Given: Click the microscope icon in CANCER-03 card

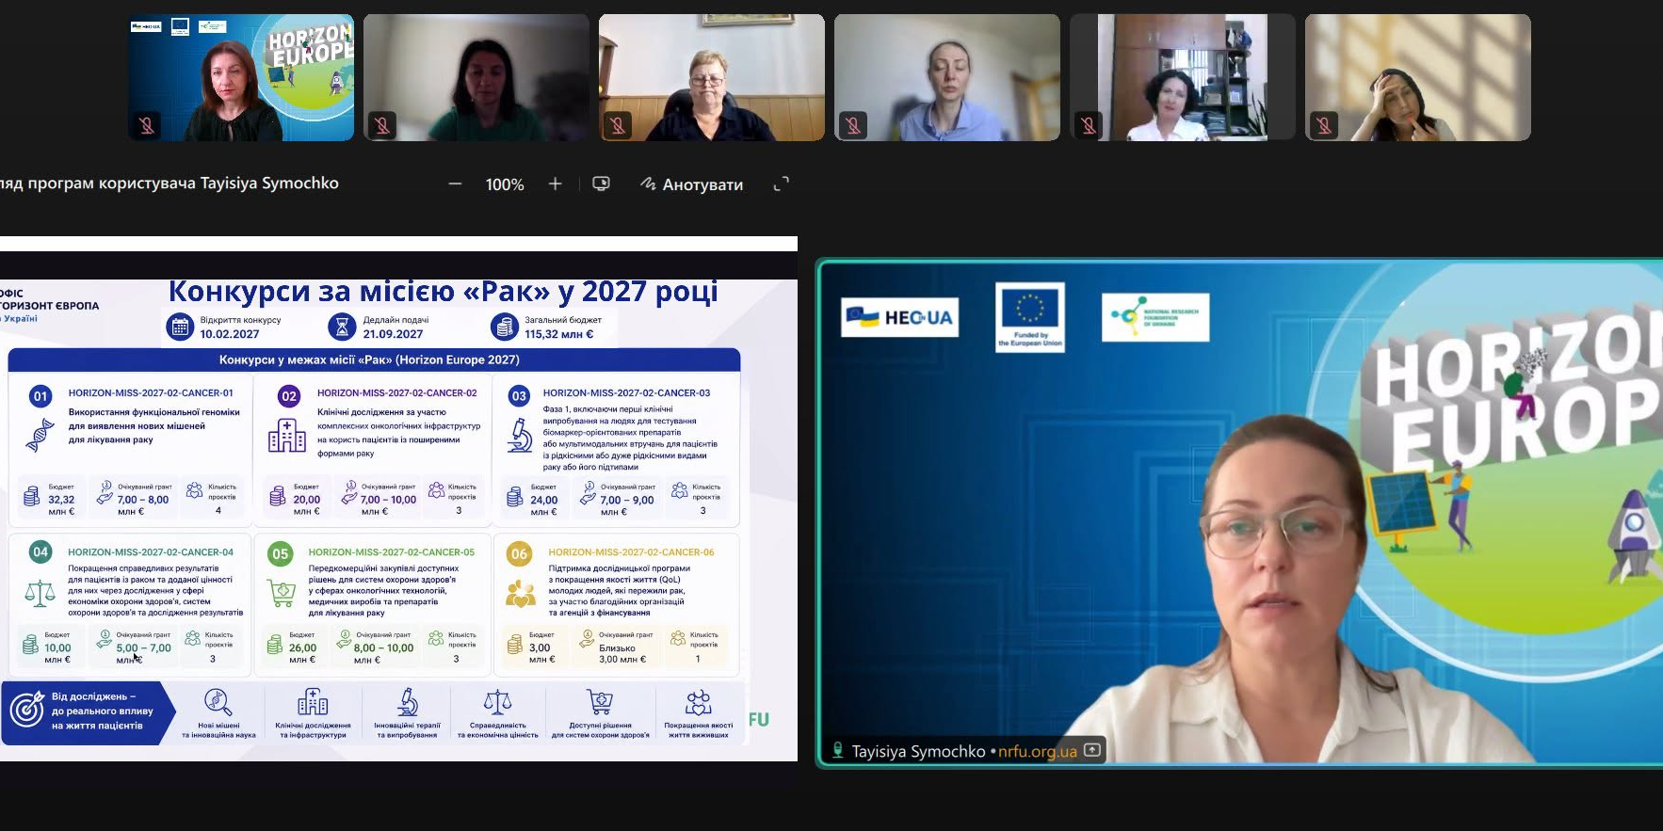Looking at the screenshot, I should click(520, 436).
